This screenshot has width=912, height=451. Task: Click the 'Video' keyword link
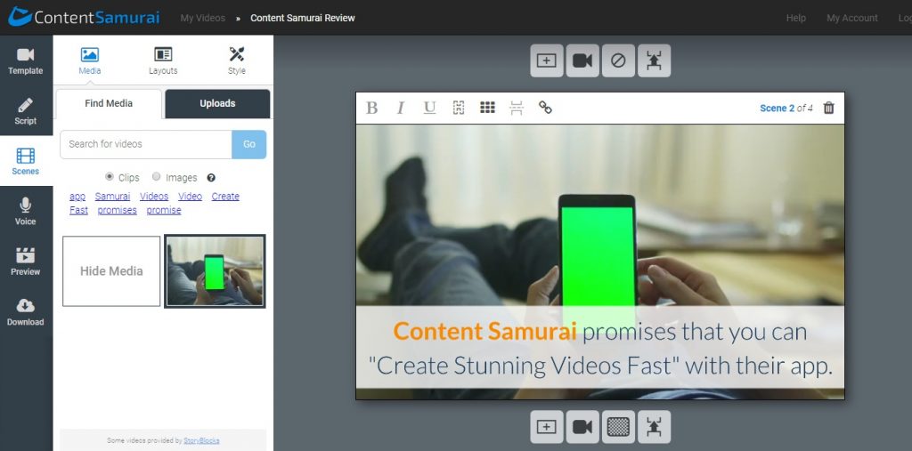191,197
